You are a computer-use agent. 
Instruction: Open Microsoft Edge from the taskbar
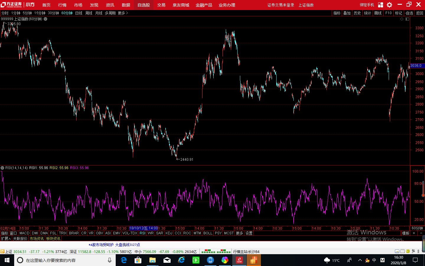click(124, 260)
